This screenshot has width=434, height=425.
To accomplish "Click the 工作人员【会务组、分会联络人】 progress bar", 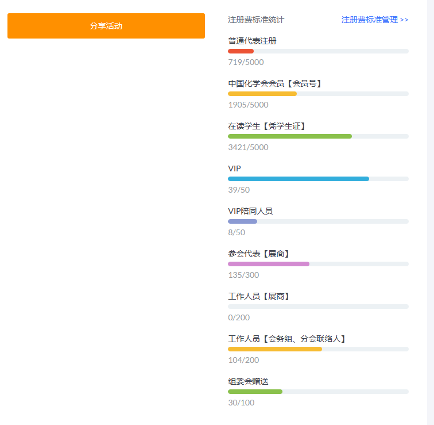I will [x=318, y=349].
